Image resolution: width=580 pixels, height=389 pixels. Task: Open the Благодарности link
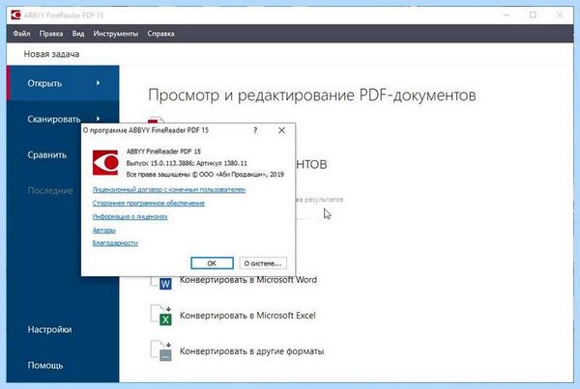click(x=115, y=243)
